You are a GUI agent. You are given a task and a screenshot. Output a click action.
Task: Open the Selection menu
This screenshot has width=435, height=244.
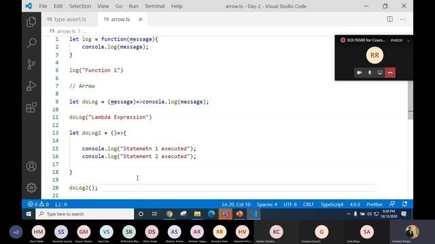(80, 6)
